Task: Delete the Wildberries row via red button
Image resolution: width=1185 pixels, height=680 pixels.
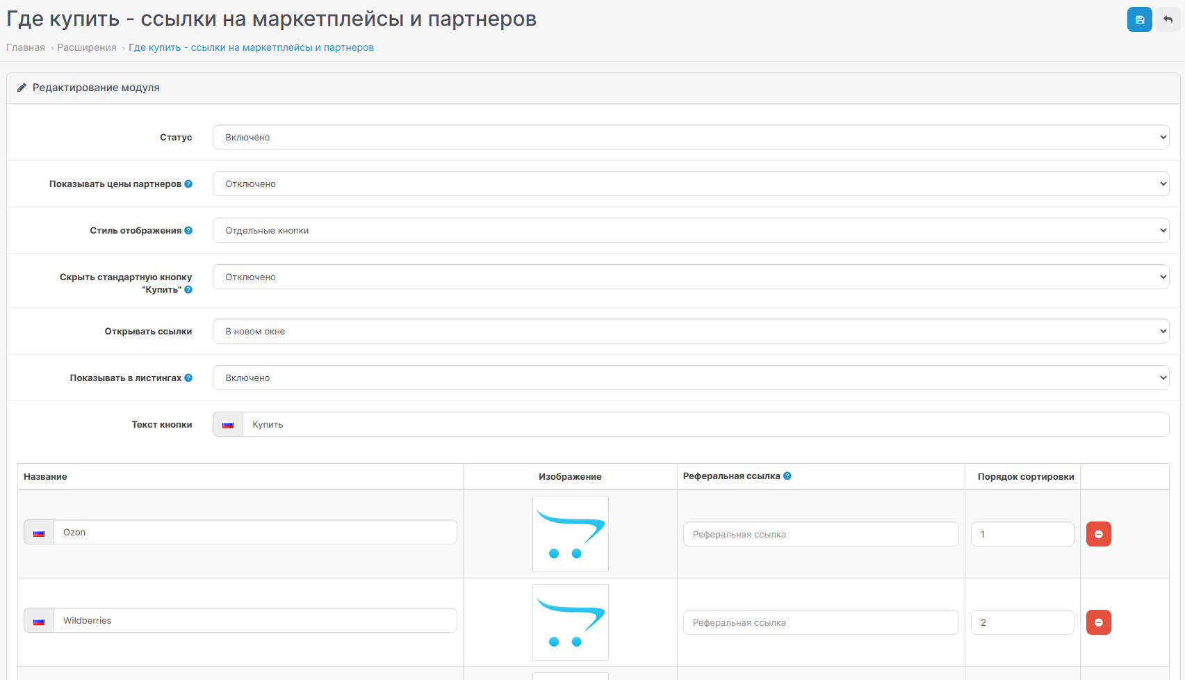Action: click(1099, 622)
